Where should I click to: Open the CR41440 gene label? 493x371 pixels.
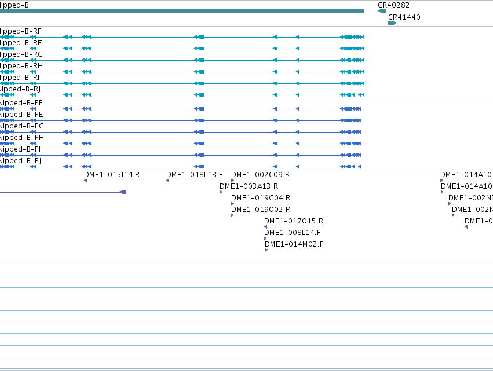pyautogui.click(x=404, y=17)
